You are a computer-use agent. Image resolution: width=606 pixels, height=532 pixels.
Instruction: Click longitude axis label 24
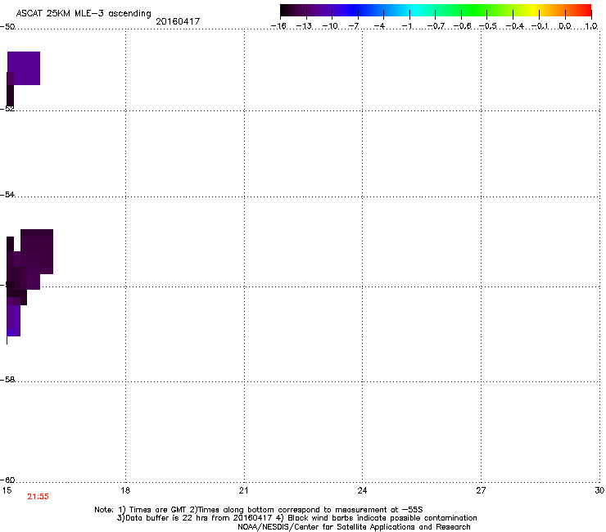tap(362, 490)
